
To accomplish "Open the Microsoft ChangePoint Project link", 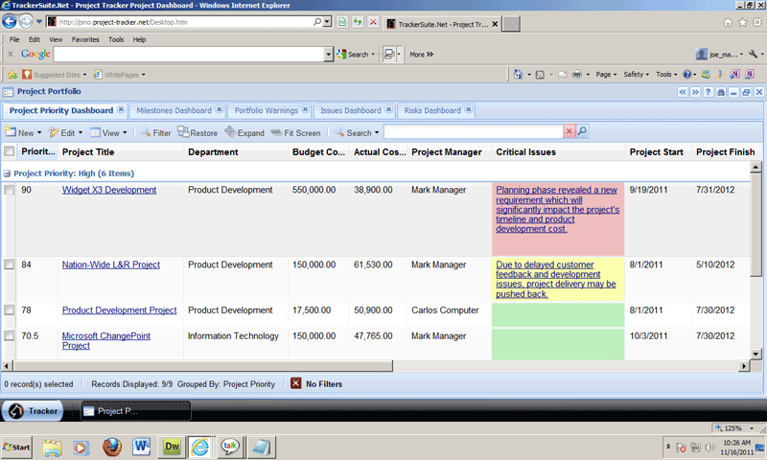I will coord(106,341).
